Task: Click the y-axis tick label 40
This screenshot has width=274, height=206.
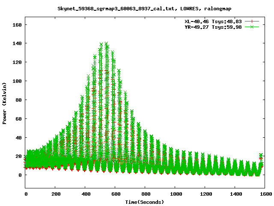Action: click(18, 138)
